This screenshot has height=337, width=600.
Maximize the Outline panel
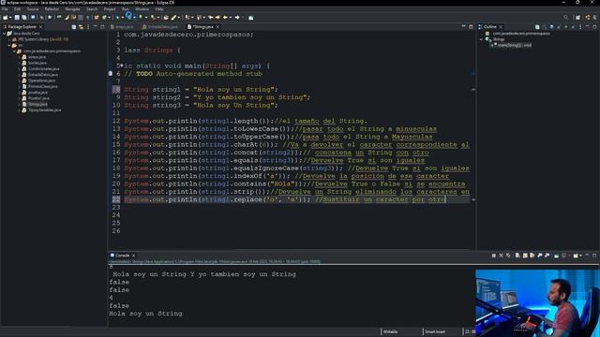(594, 27)
